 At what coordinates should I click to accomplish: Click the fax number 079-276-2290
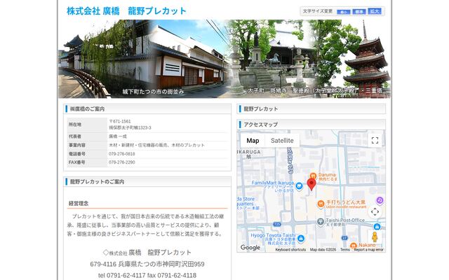pos(121,162)
